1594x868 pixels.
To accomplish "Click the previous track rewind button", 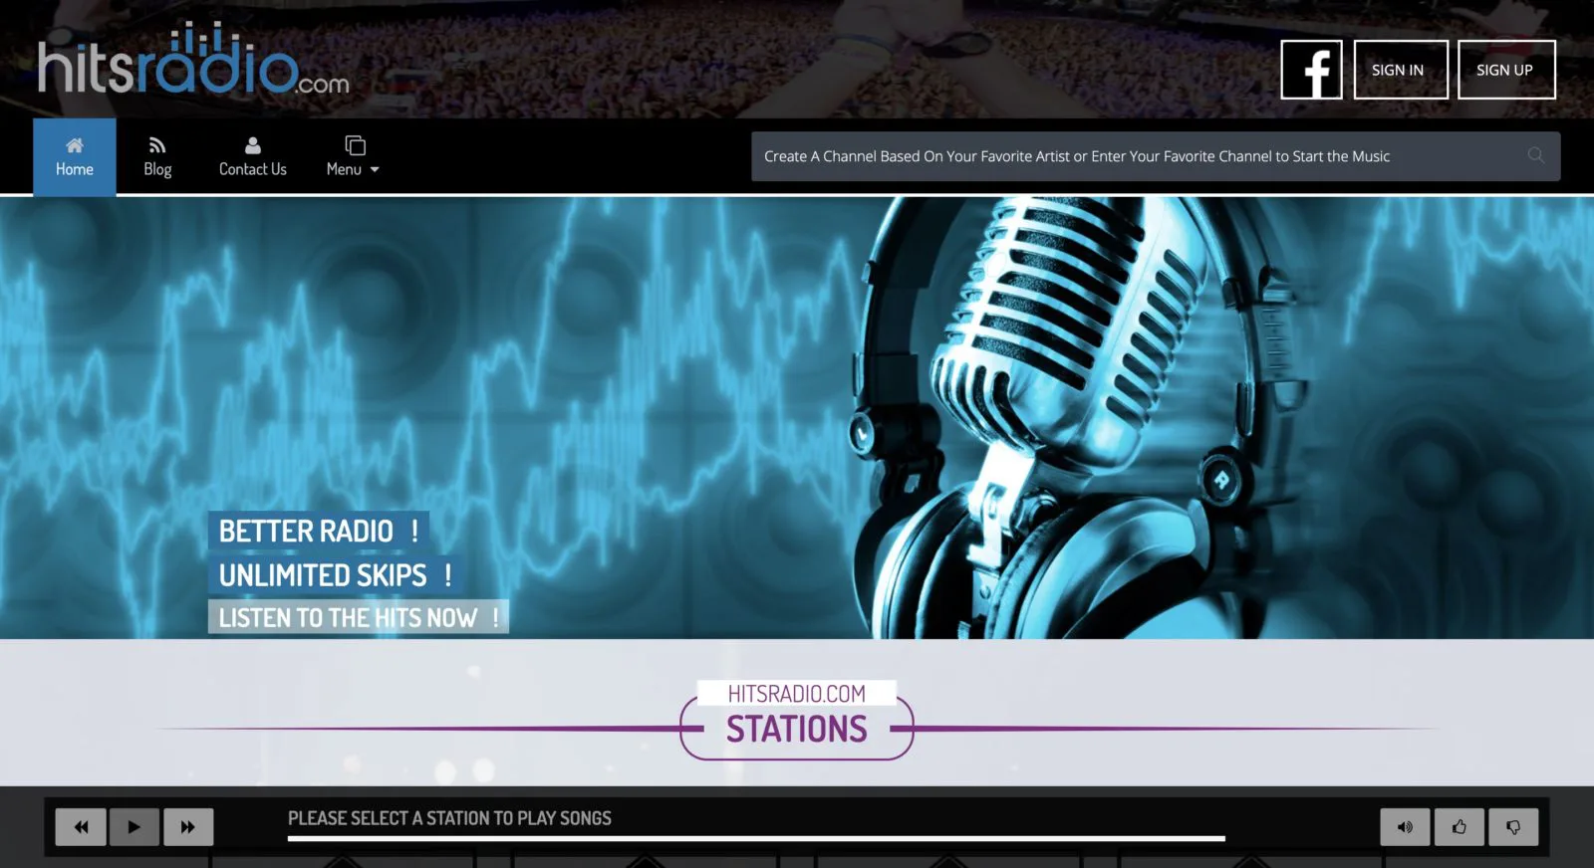I will [x=81, y=827].
